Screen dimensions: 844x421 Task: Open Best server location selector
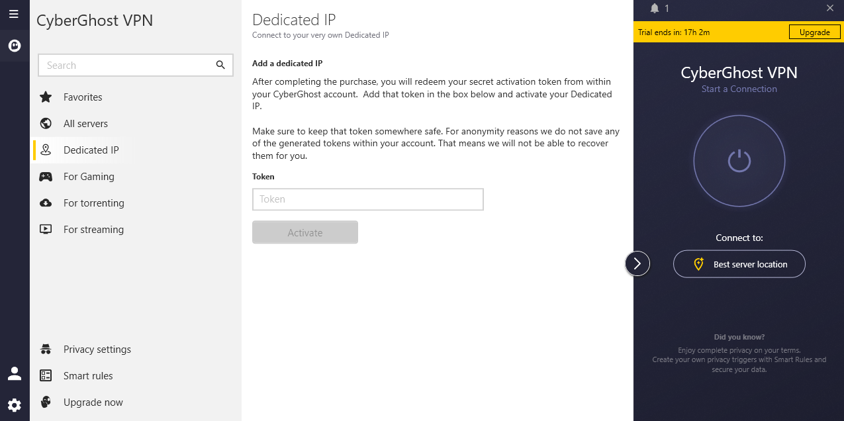pyautogui.click(x=739, y=264)
